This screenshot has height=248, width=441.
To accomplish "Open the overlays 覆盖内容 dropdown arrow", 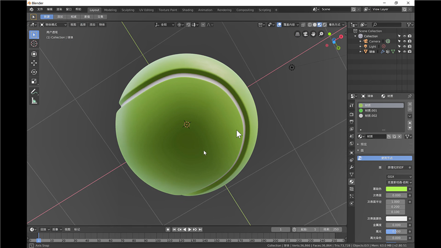I will [298, 25].
